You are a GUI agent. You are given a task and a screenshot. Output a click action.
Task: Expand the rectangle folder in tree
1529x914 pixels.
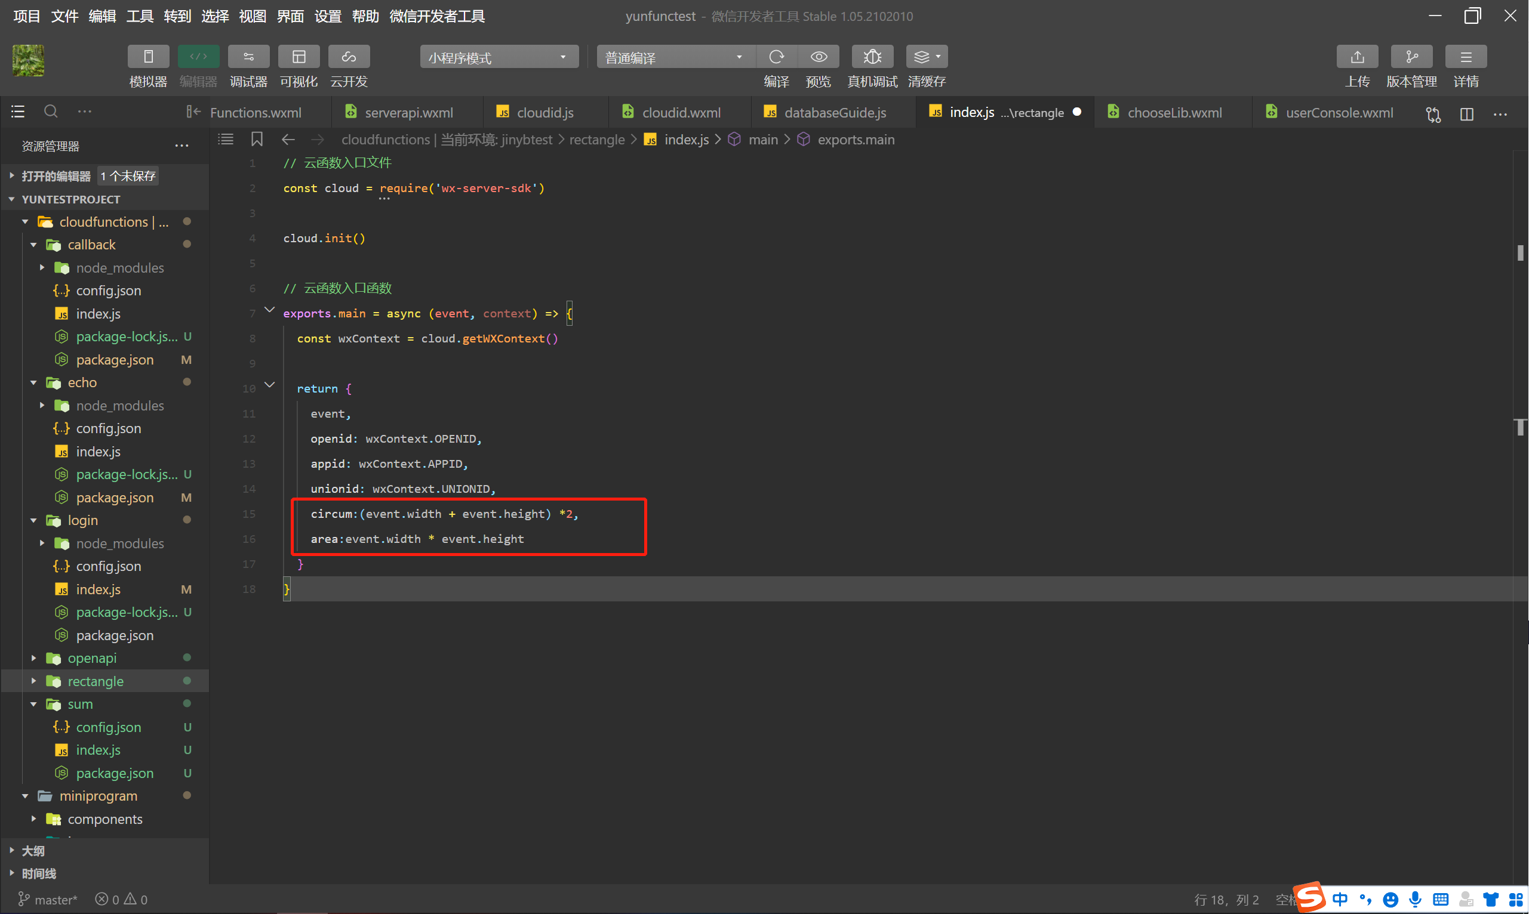click(96, 681)
